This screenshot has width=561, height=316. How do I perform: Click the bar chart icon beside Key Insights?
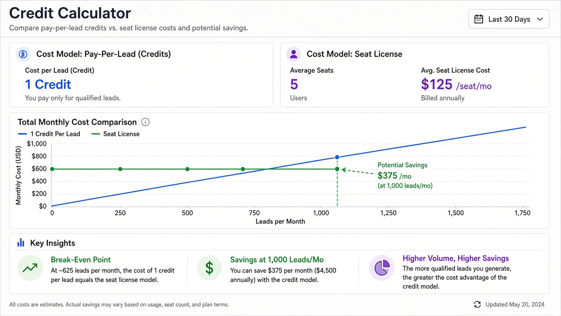coord(21,243)
